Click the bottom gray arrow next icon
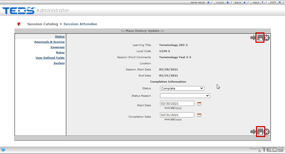Viewport: 285px width, 154px height. 253,131
